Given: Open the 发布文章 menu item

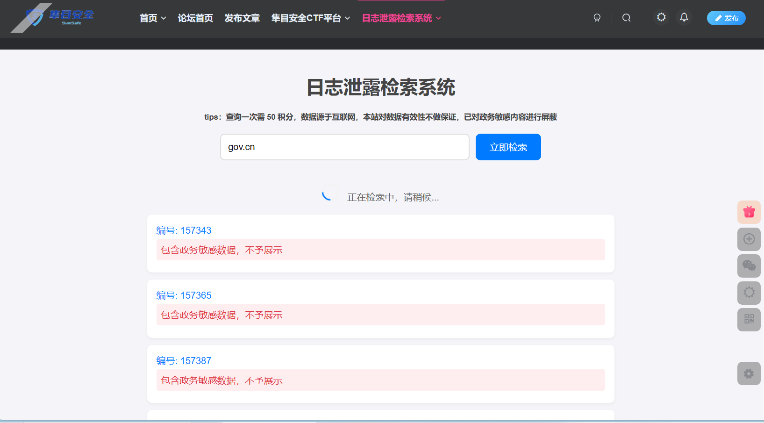Looking at the screenshot, I should [242, 18].
